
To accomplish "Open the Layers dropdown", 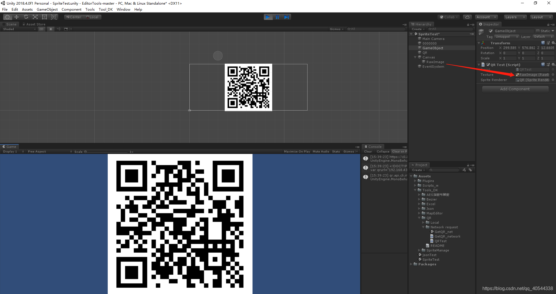I will coord(515,17).
